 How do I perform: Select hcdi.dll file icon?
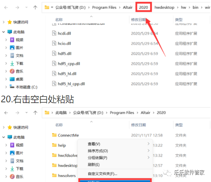[x=54, y=33]
